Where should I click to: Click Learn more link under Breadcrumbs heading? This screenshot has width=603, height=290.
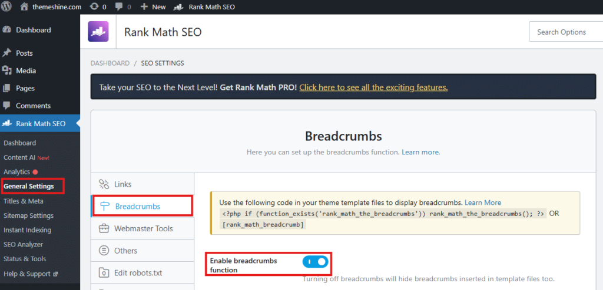[x=420, y=152]
